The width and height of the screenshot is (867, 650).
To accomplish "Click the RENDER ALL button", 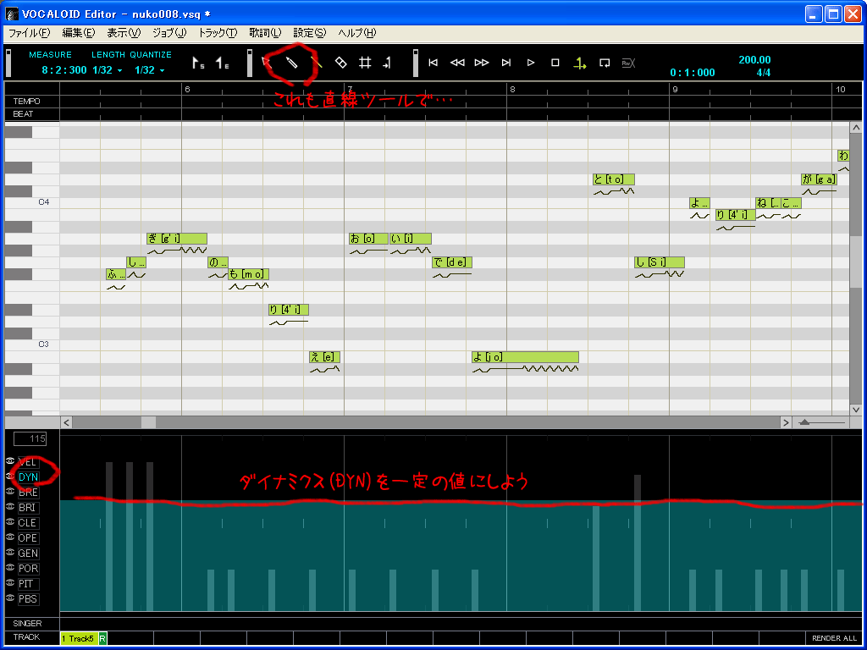I will tap(834, 638).
